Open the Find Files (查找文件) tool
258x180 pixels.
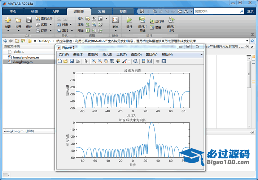click(44, 18)
